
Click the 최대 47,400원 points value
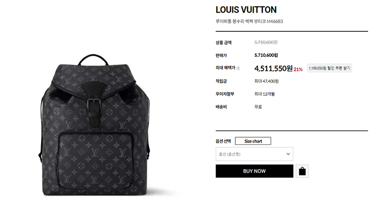pyautogui.click(x=267, y=81)
